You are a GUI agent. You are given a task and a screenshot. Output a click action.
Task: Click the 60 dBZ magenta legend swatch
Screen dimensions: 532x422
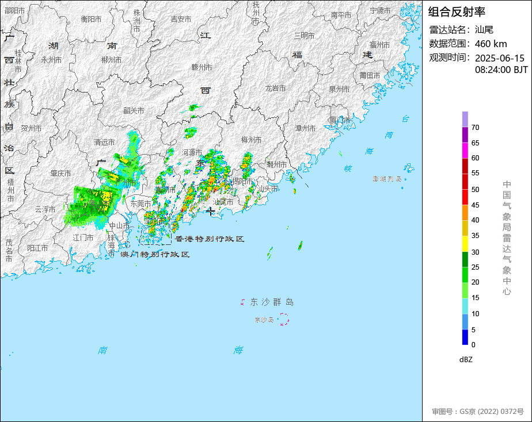tap(465, 151)
